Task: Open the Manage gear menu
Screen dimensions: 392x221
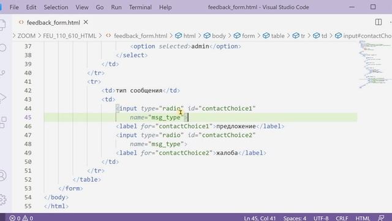Action: point(3,200)
